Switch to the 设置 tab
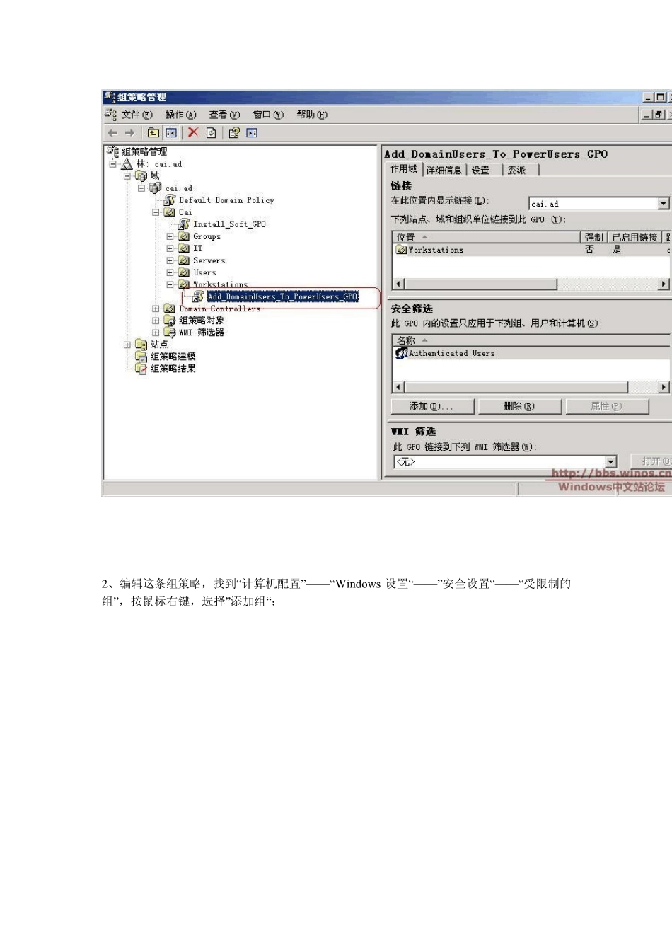 pos(481,170)
